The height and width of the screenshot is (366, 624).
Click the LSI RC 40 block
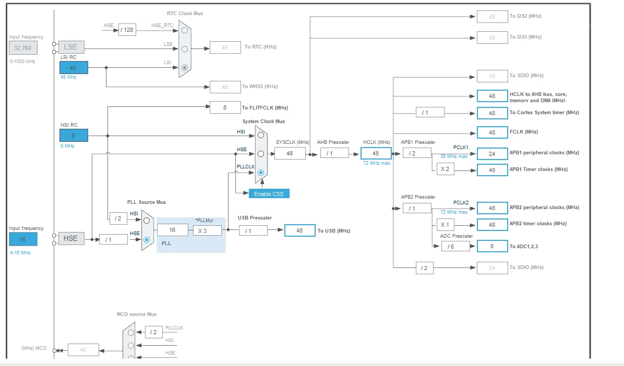pyautogui.click(x=74, y=68)
